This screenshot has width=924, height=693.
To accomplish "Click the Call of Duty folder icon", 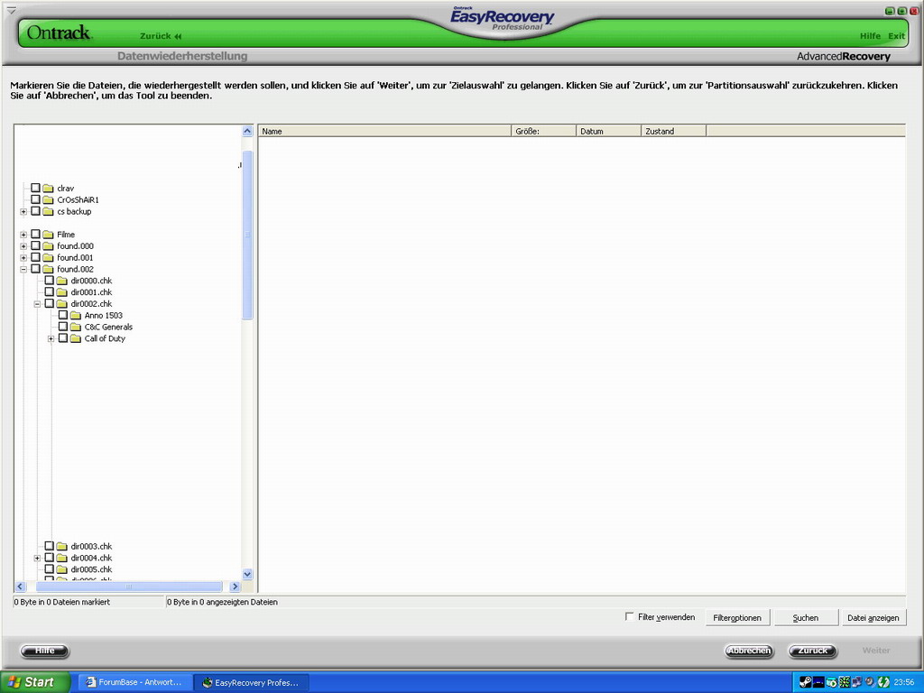I will tap(76, 339).
